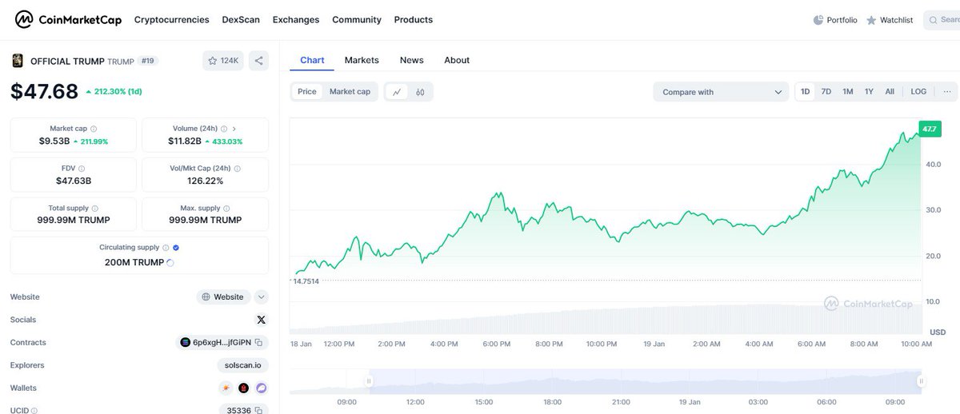960x414 pixels.
Task: Click the left handle of range slider
Action: pos(370,381)
